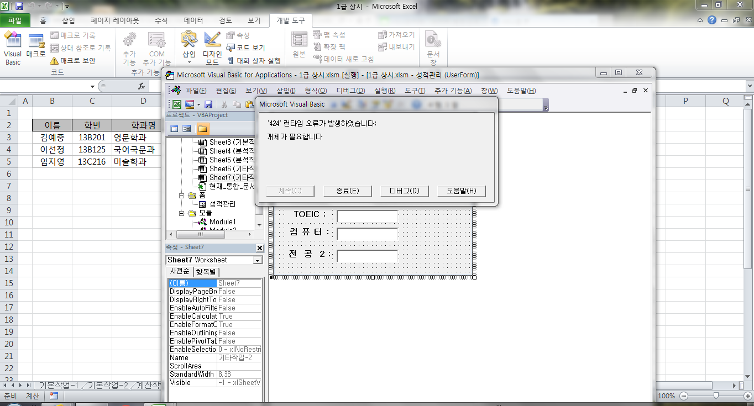Viewport: 754px width, 406px height.
Task: Collapse the 폼 folder tree node
Action: tap(182, 196)
